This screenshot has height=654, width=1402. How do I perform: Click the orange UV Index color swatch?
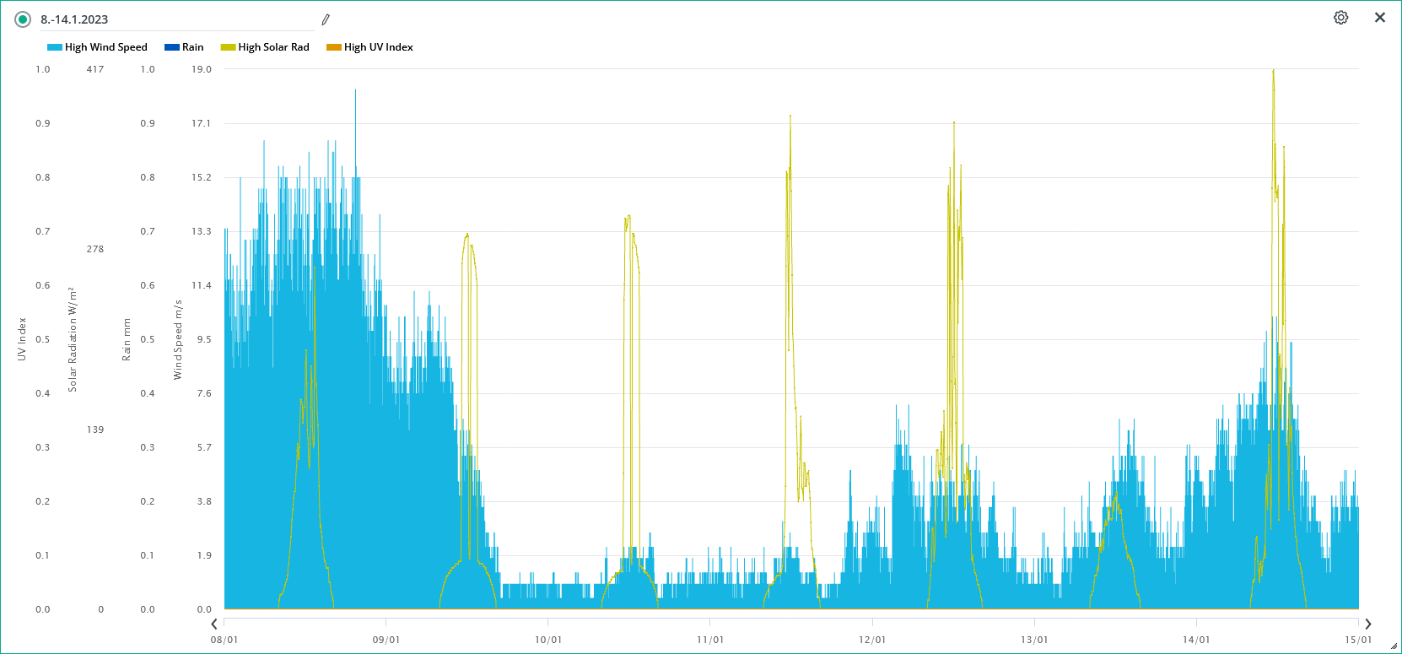point(334,47)
